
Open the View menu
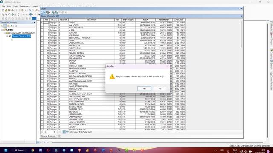[x=15, y=6]
